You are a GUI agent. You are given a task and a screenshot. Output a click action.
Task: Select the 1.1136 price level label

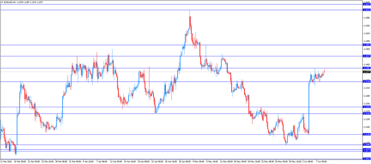coord(367,134)
